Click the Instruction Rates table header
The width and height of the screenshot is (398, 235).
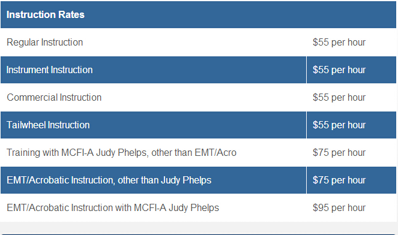pyautogui.click(x=198, y=14)
